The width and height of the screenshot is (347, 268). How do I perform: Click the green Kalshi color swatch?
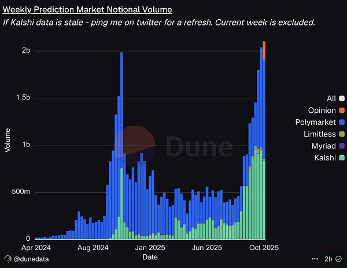coord(342,157)
